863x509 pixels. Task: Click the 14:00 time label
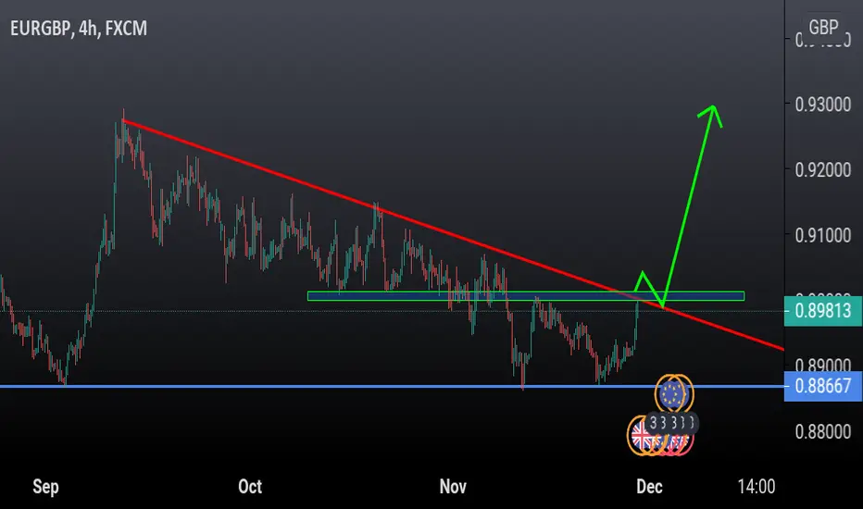(x=757, y=487)
